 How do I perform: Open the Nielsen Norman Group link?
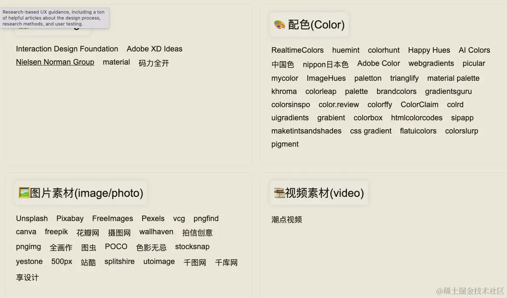coord(55,62)
